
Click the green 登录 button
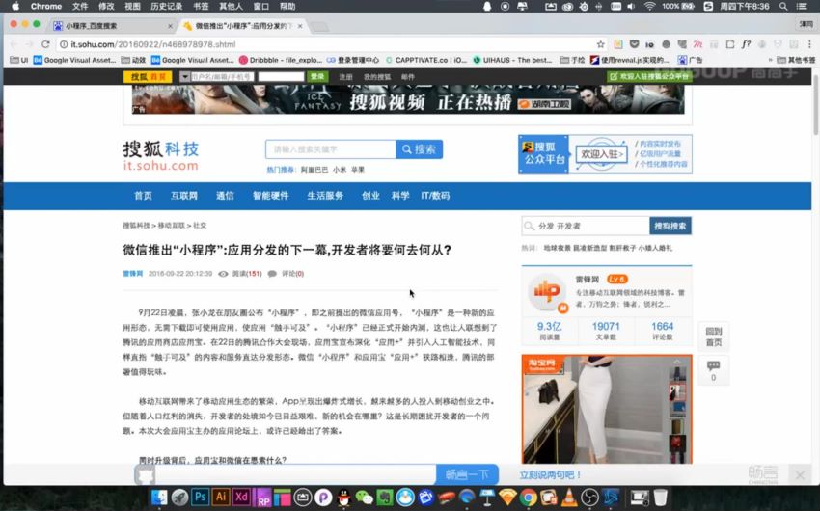[x=317, y=77]
